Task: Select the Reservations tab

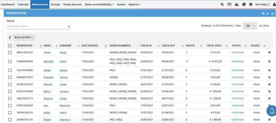Action: click(x=40, y=4)
